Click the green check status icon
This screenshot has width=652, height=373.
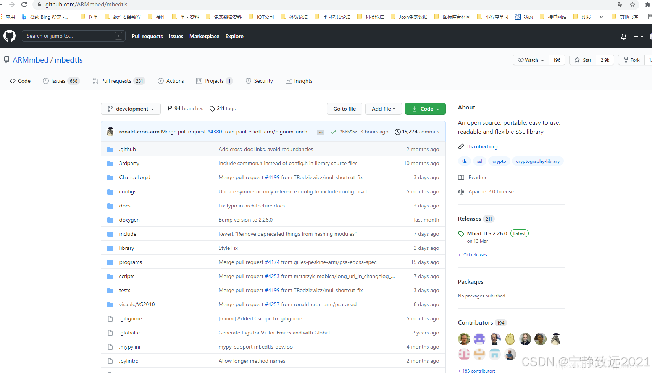click(334, 132)
